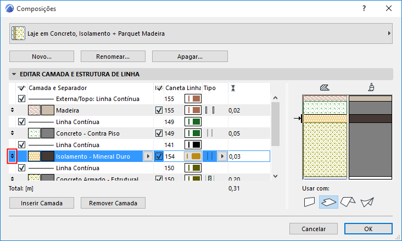
Task: Close the Composições dialog
Action: (x=389, y=8)
